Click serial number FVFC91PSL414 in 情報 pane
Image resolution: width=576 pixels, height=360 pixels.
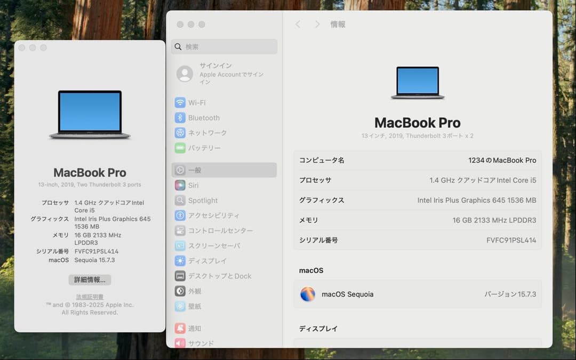511,240
